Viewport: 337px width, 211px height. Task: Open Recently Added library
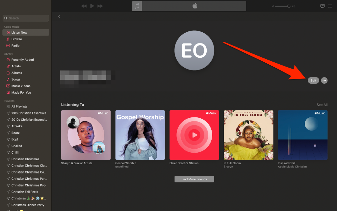coord(26,60)
